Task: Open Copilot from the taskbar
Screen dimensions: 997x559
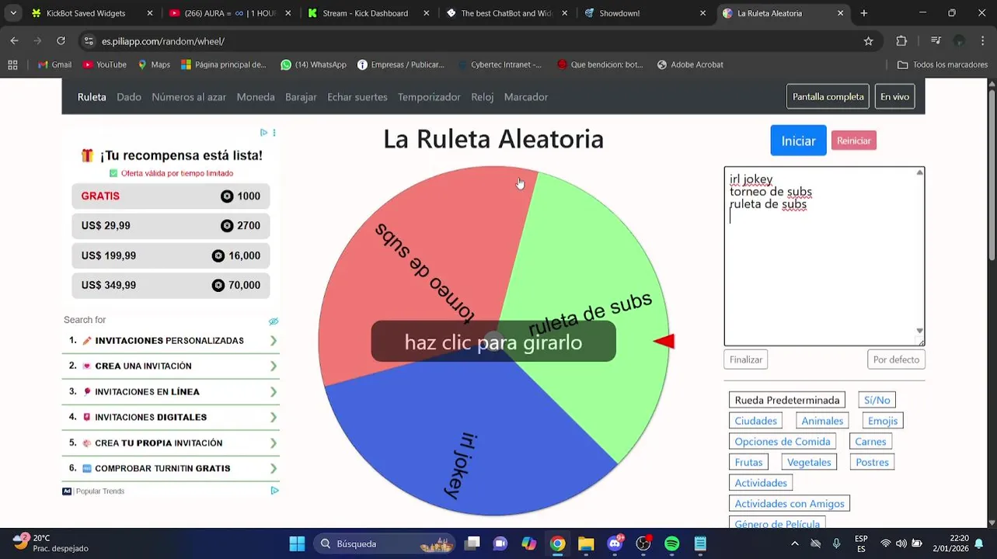Action: point(529,543)
